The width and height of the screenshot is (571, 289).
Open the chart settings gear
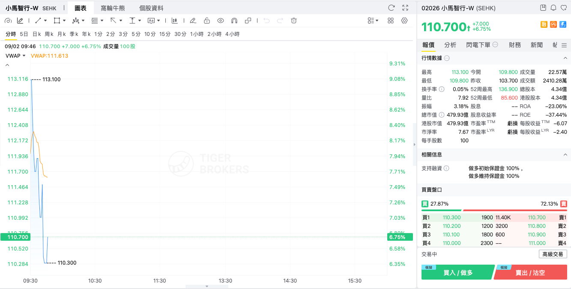pyautogui.click(x=404, y=21)
